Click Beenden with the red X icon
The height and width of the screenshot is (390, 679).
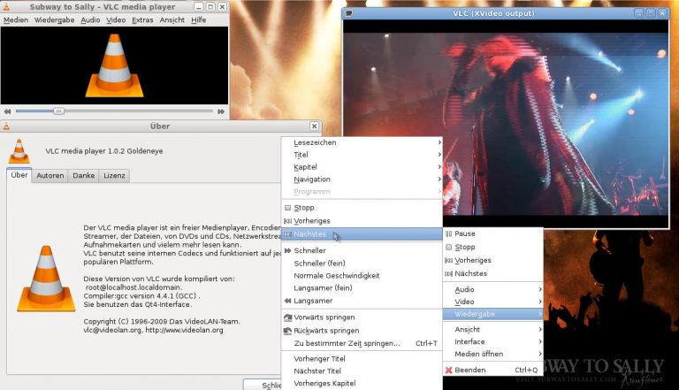(x=469, y=370)
